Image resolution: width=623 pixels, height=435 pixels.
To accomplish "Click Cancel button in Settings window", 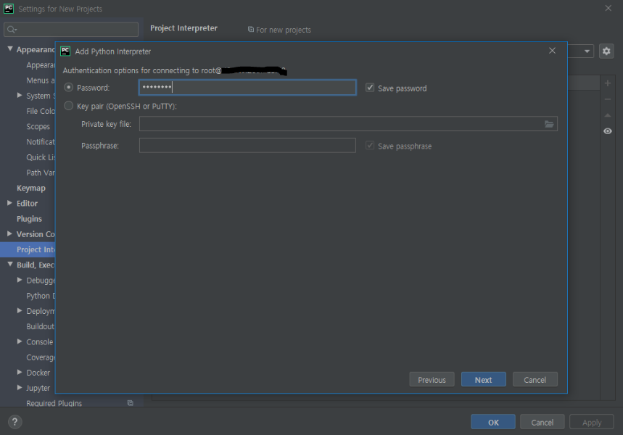I will click(x=542, y=422).
